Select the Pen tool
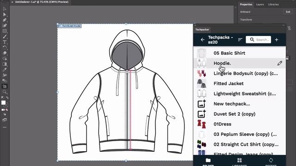 tap(5, 20)
